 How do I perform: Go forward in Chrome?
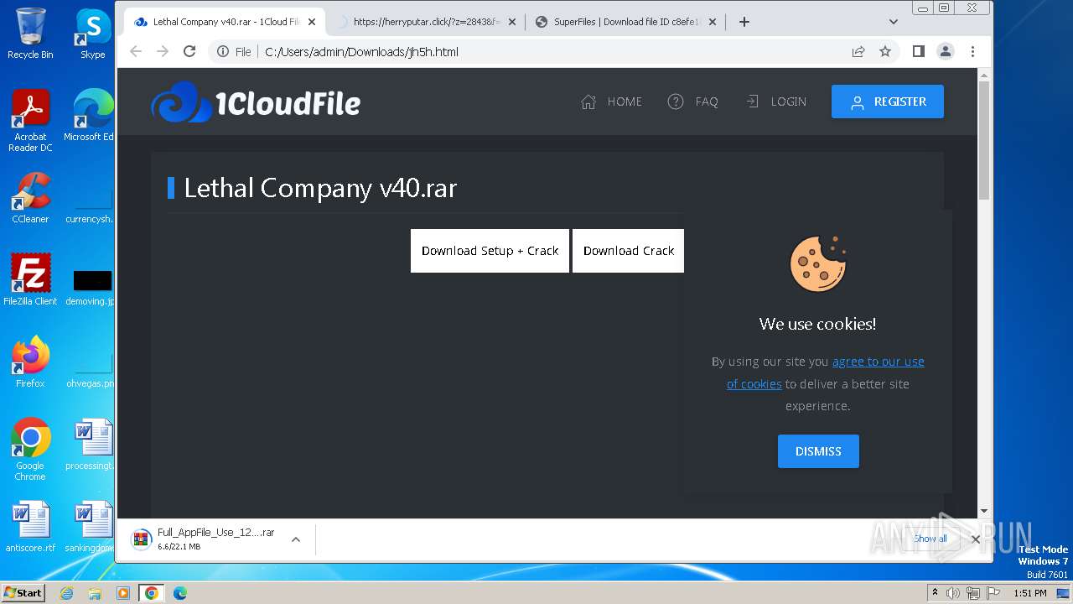[163, 51]
